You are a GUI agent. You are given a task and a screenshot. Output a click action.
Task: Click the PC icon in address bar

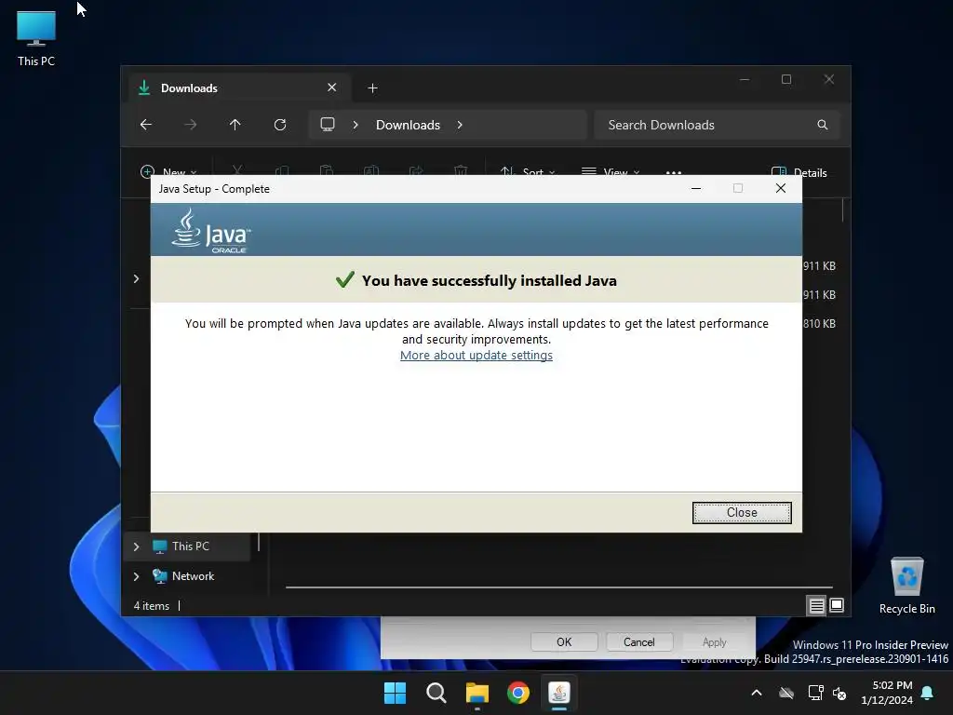328,125
